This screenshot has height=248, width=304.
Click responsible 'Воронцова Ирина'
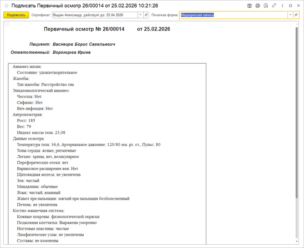[x=72, y=52]
